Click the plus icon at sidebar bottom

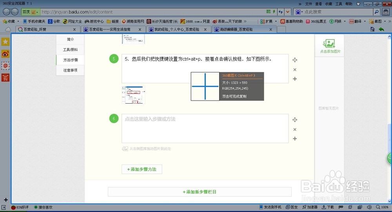click(x=6, y=200)
